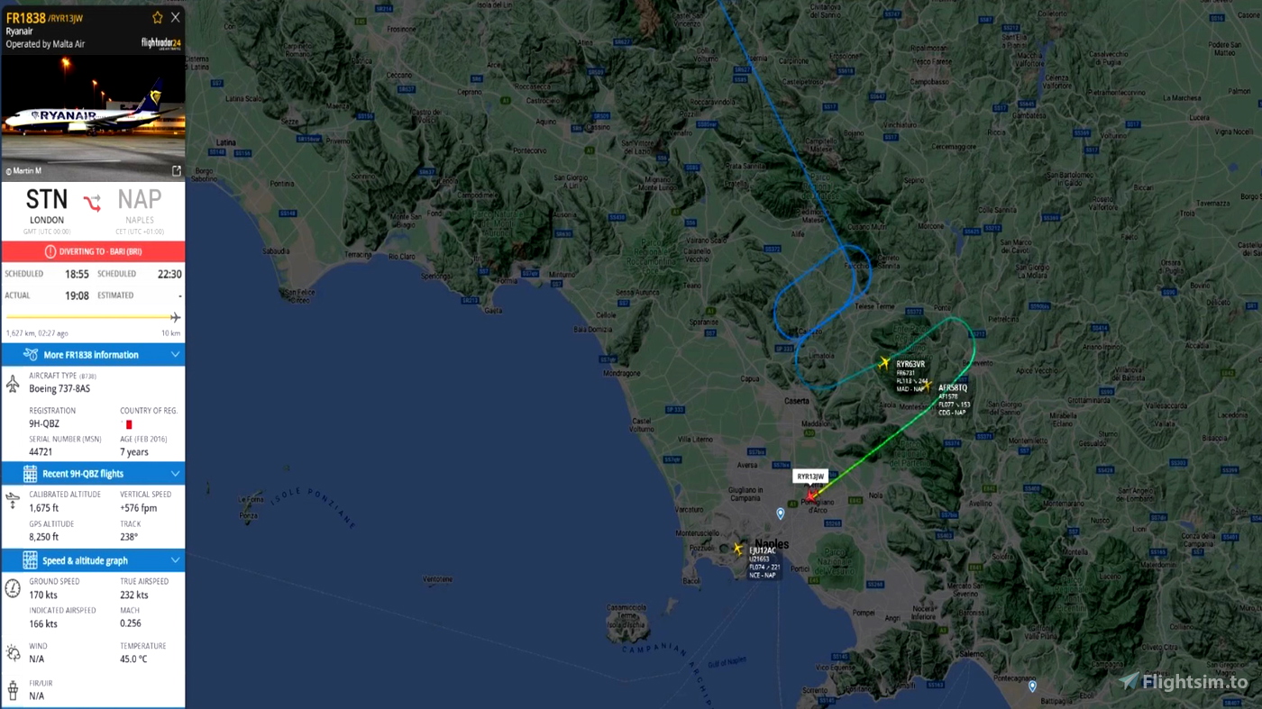This screenshot has height=709, width=1262.
Task: Select the EJU12AC aircraft near Naples
Action: pos(738,549)
